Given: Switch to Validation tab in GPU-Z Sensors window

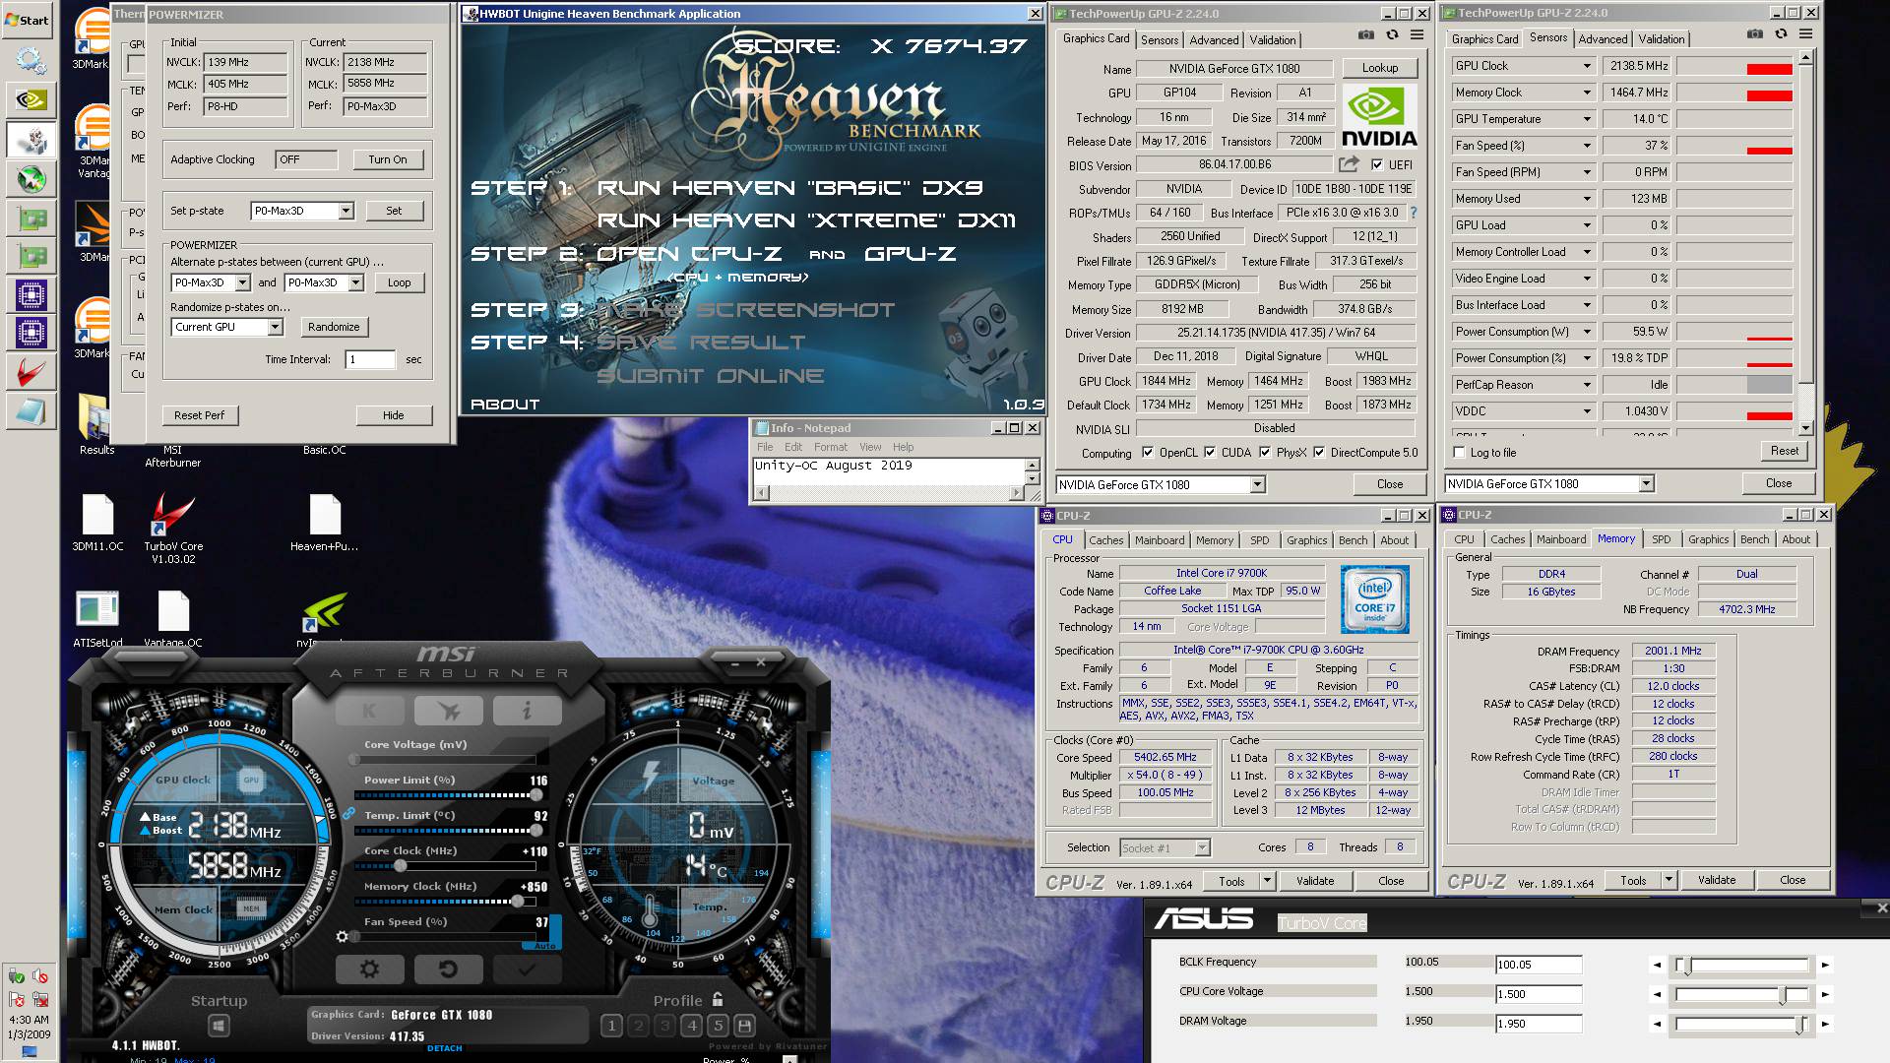Looking at the screenshot, I should tap(1662, 39).
